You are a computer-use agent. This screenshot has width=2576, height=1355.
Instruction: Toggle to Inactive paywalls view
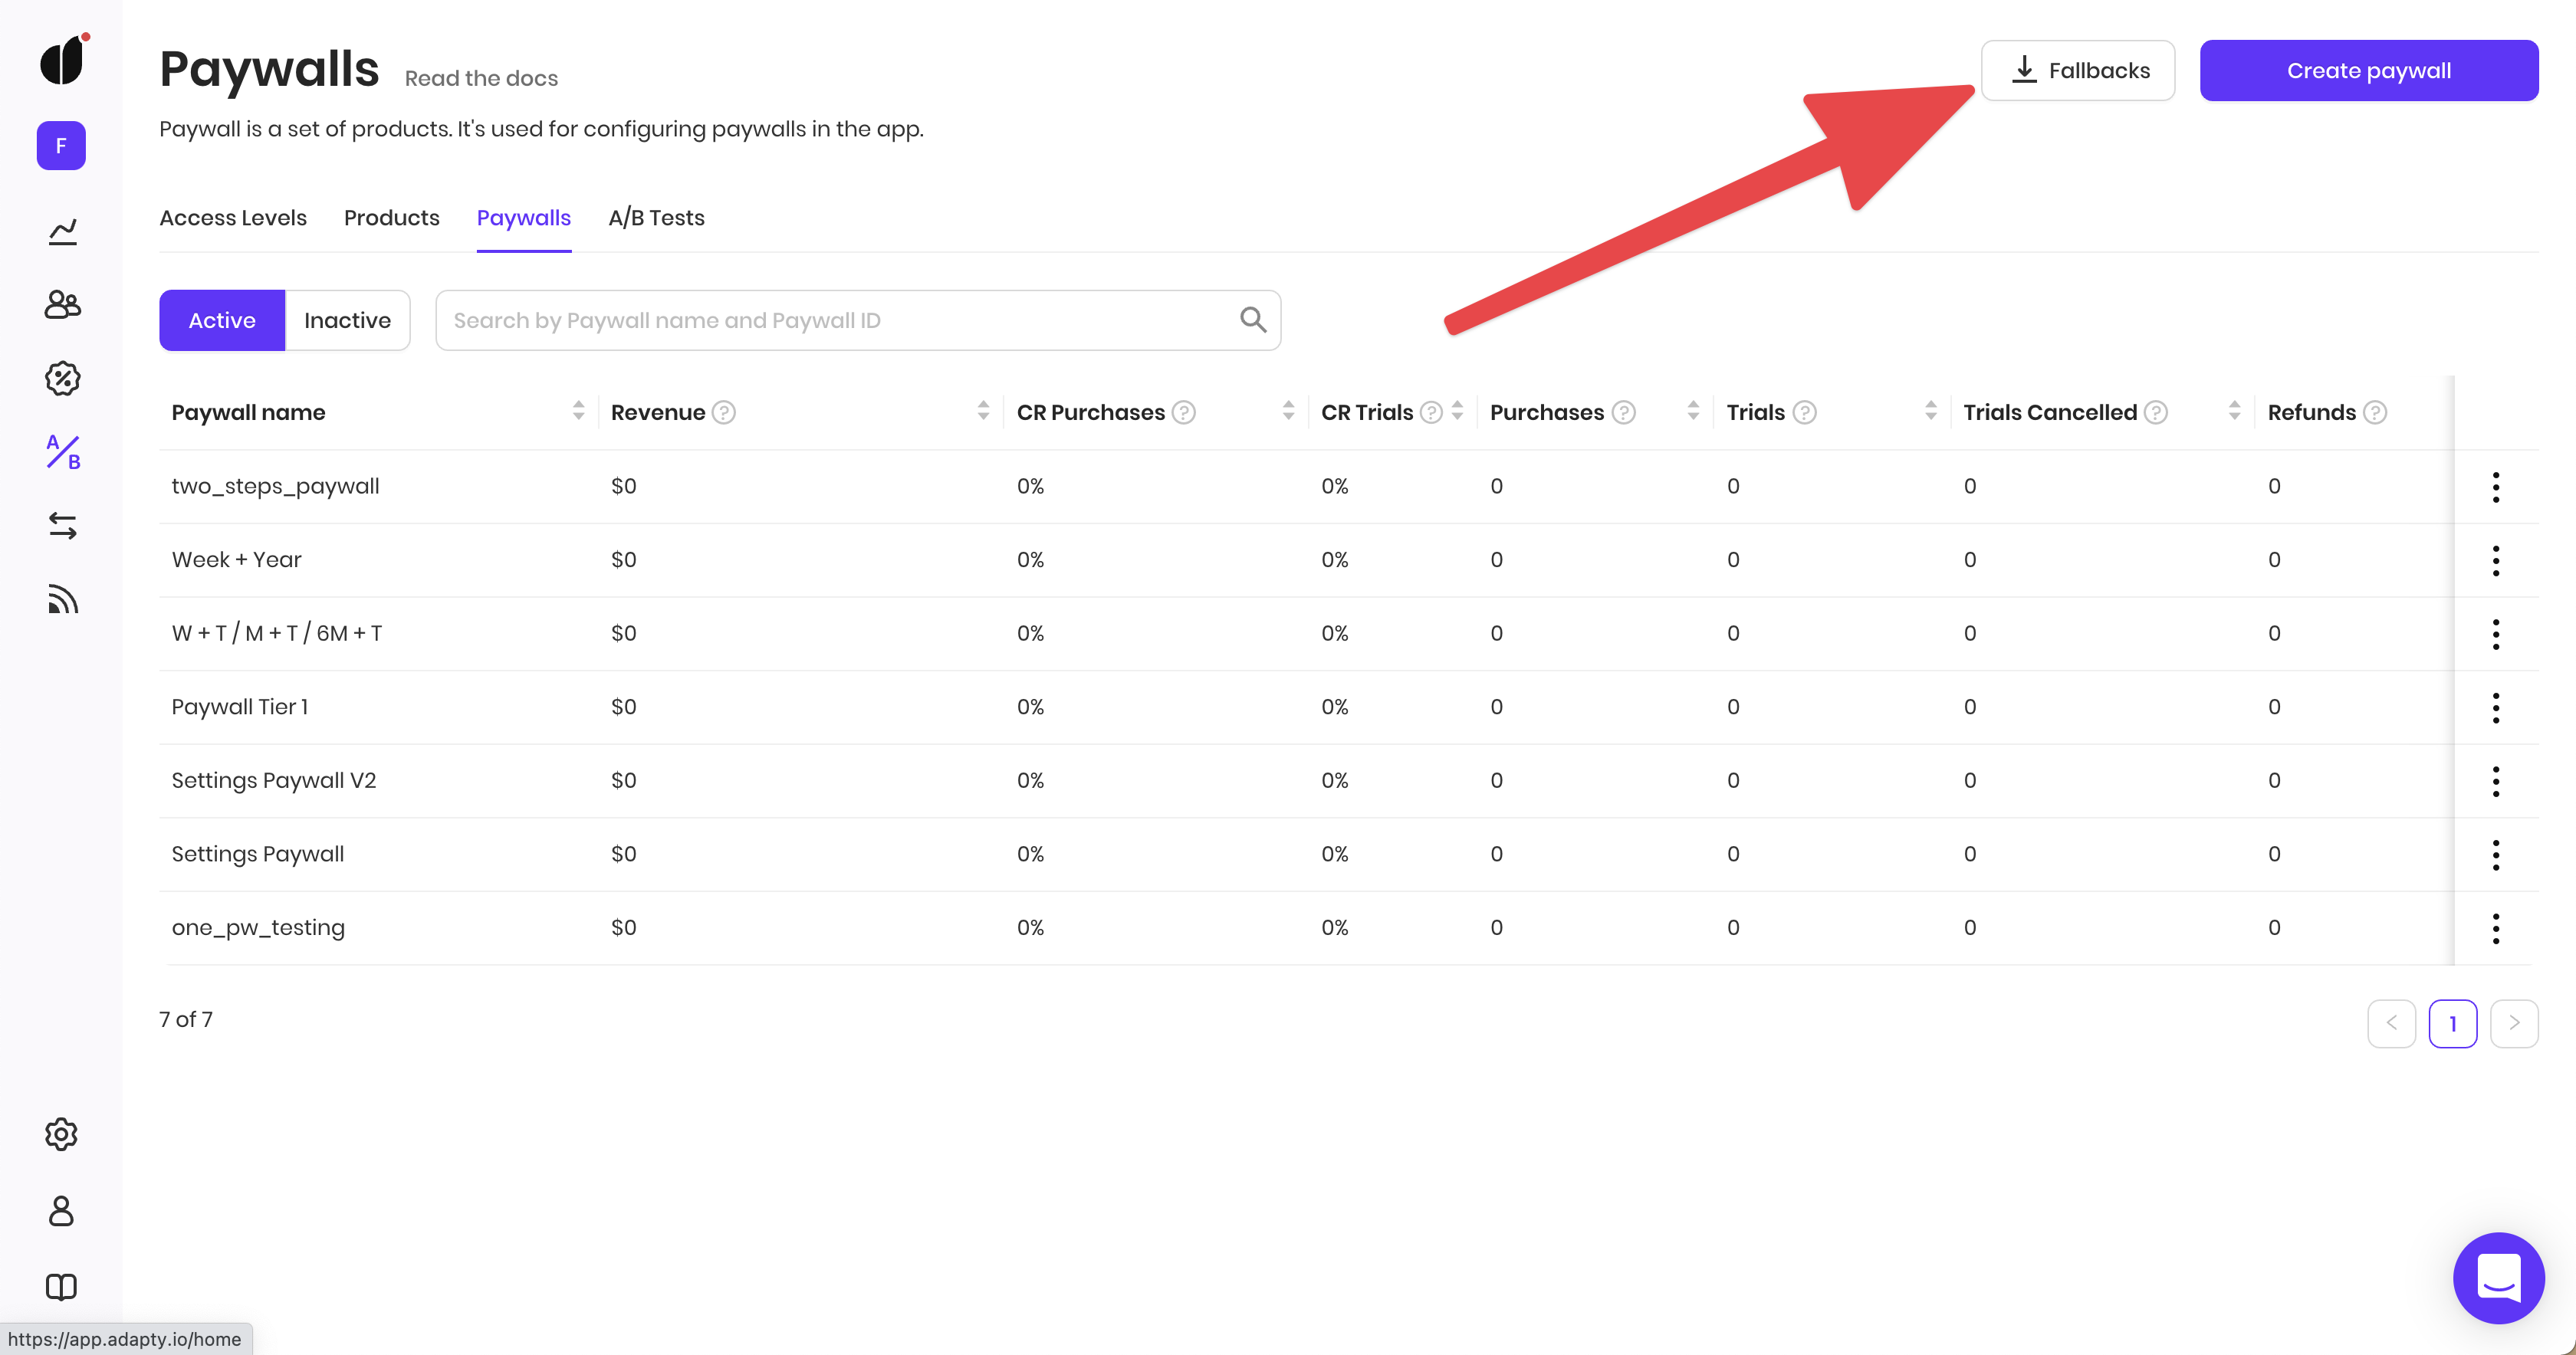pos(346,320)
